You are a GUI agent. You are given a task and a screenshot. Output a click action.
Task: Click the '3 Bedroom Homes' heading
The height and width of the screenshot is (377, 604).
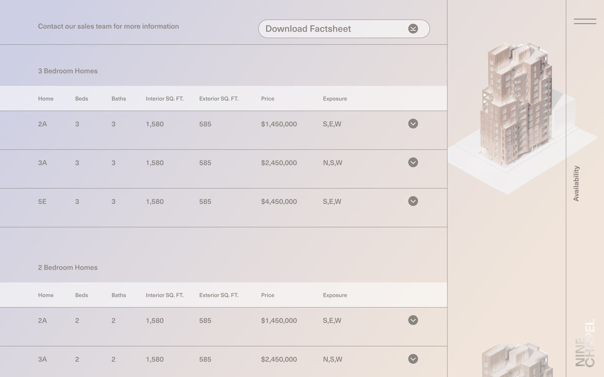tap(68, 71)
